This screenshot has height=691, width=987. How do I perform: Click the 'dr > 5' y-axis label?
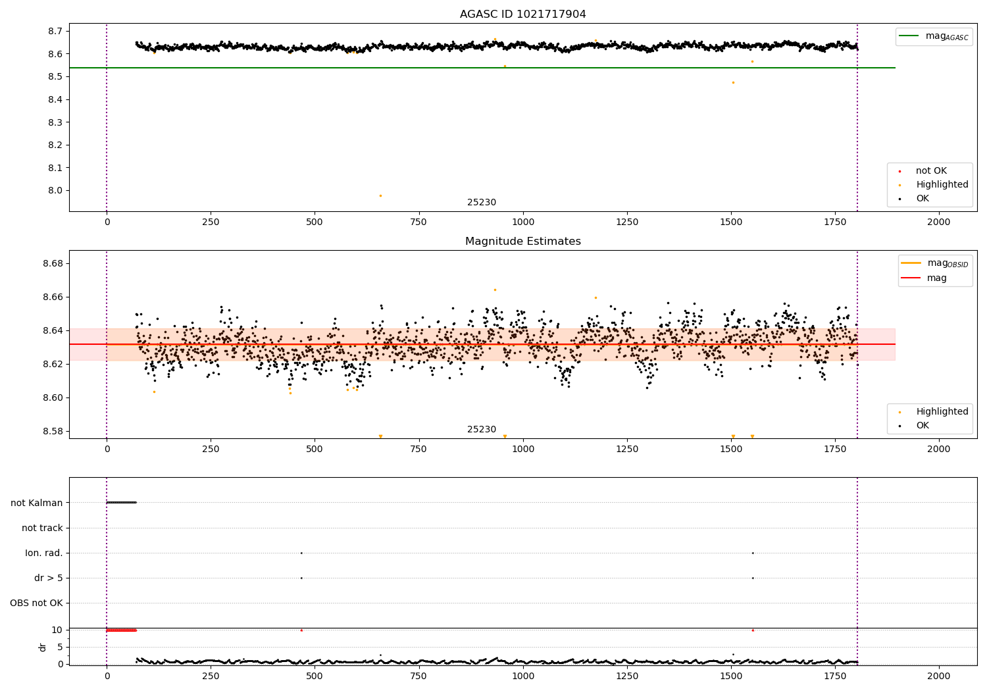pyautogui.click(x=49, y=578)
